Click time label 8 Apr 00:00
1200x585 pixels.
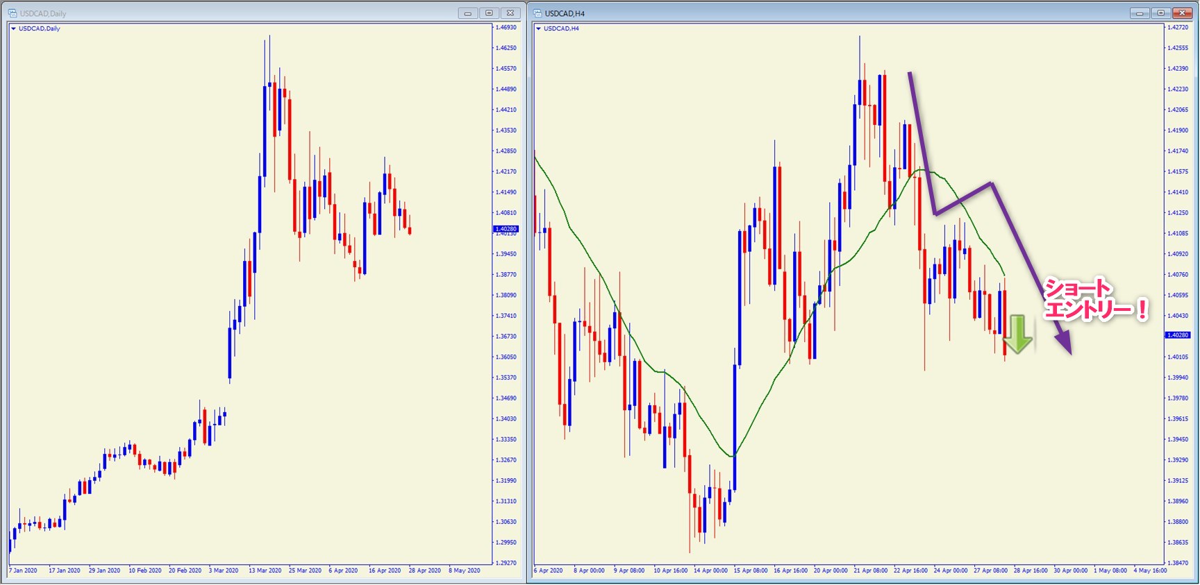589,570
